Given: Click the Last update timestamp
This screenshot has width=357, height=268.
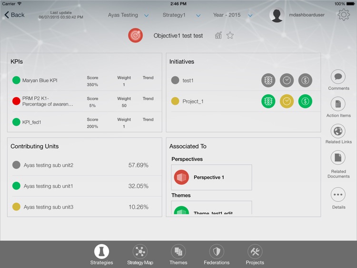Looking at the screenshot, I should 61,15.
